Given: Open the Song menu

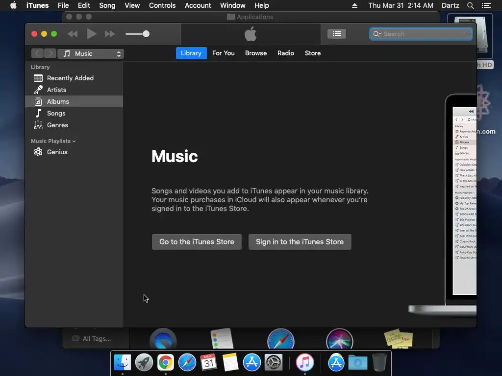Looking at the screenshot, I should point(107,5).
